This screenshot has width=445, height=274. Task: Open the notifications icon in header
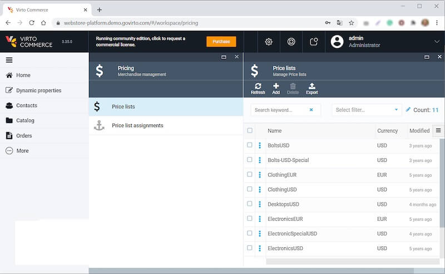click(314, 42)
